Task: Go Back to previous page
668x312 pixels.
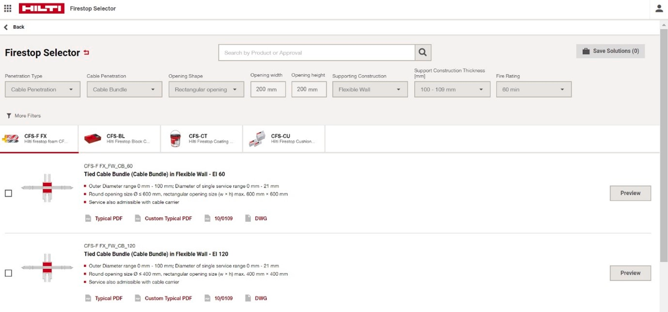Action: pos(14,27)
